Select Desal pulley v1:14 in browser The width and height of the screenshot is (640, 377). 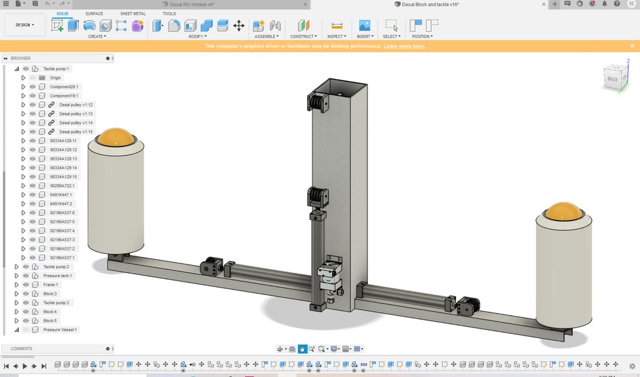pos(76,123)
